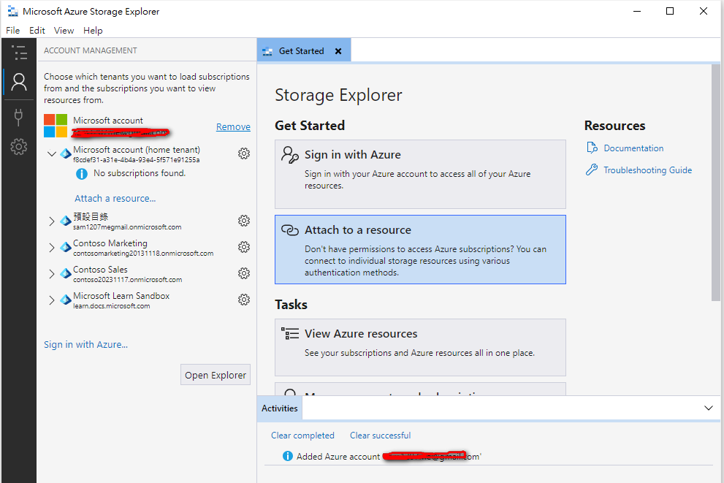
Task: Open the Settings gear icon in sidebar
Action: pyautogui.click(x=19, y=147)
